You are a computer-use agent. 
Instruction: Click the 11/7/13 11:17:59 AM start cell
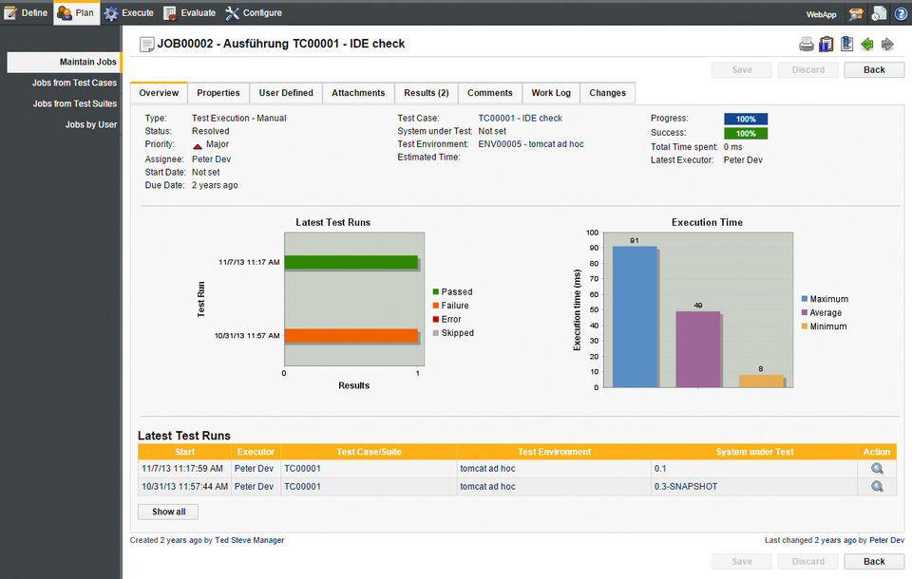182,469
